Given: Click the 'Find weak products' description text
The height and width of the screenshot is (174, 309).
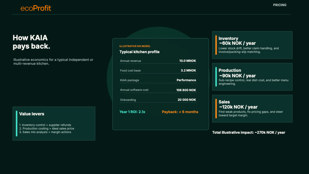Looking at the screenshot, I should [x=251, y=113].
